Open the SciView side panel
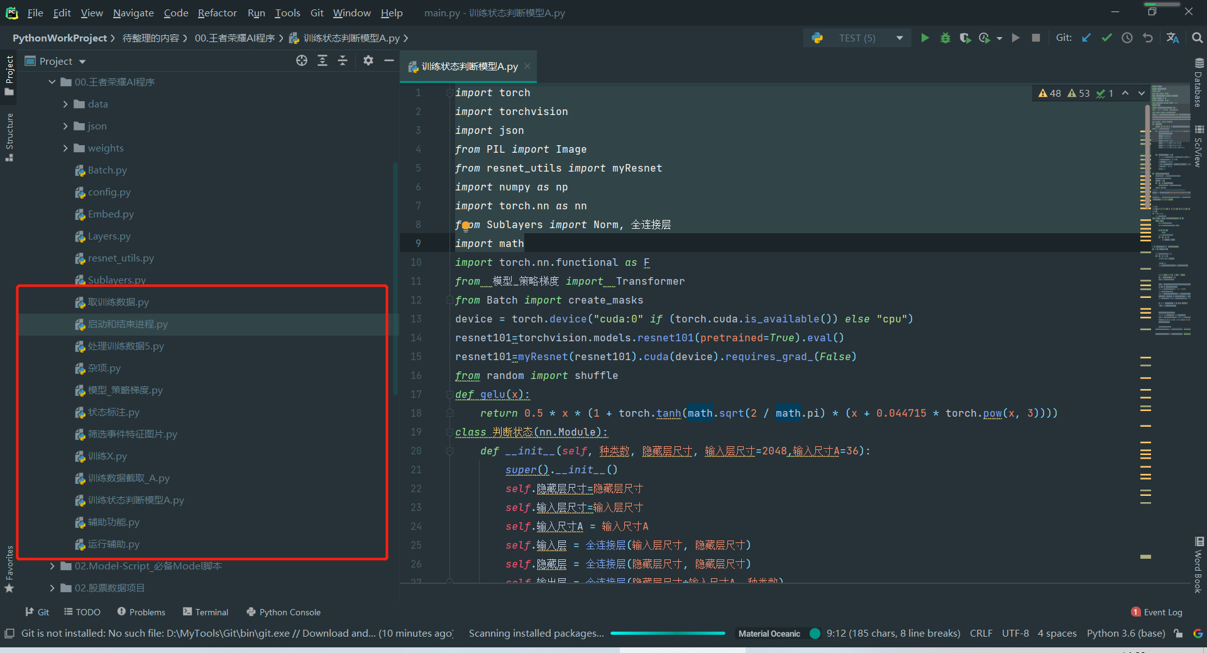 (1199, 146)
